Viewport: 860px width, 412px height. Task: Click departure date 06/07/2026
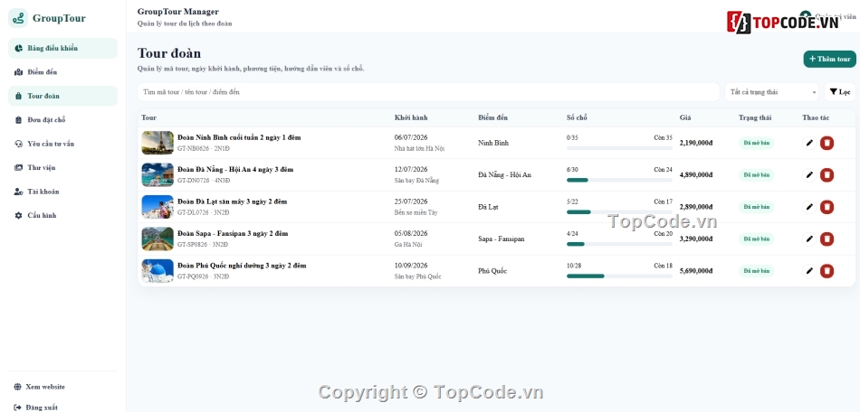point(411,138)
